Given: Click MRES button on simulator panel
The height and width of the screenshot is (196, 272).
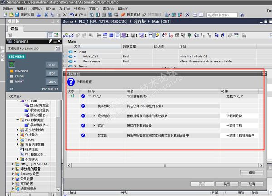Looking at the screenshot, I should pos(51,82).
